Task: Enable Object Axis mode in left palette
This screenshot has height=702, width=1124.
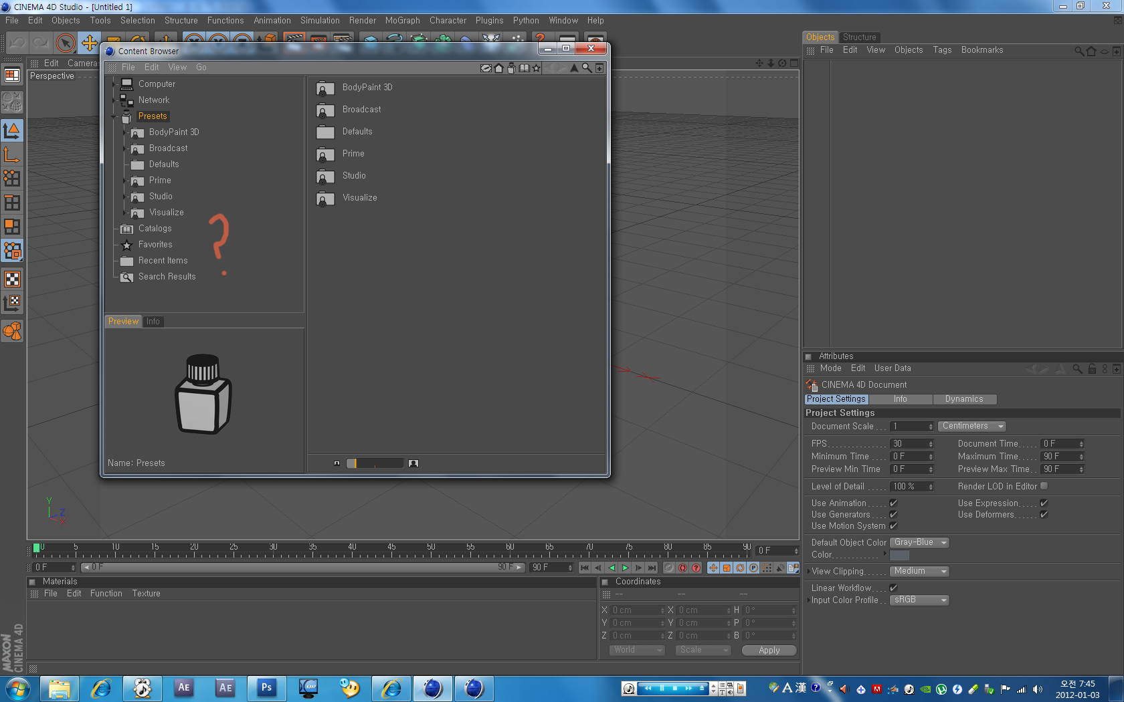Action: coord(12,155)
